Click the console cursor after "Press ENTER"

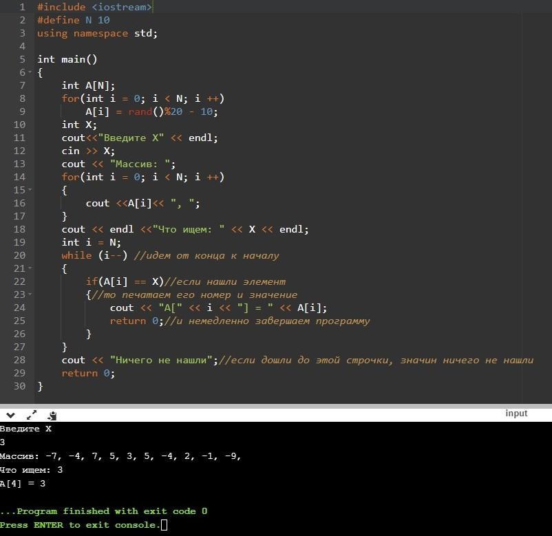click(x=164, y=525)
